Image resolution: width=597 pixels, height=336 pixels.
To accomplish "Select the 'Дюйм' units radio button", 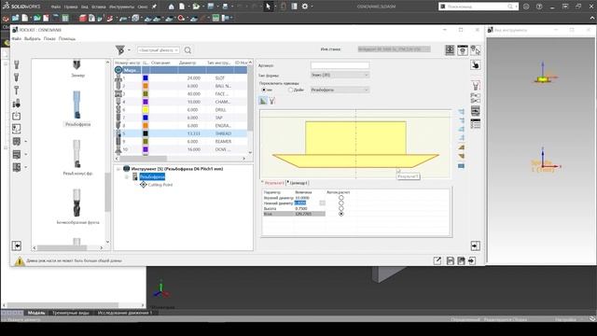I will click(290, 90).
